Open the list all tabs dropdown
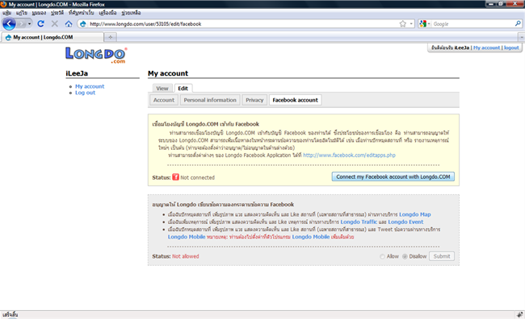This screenshot has height=319, width=525. tap(521, 37)
